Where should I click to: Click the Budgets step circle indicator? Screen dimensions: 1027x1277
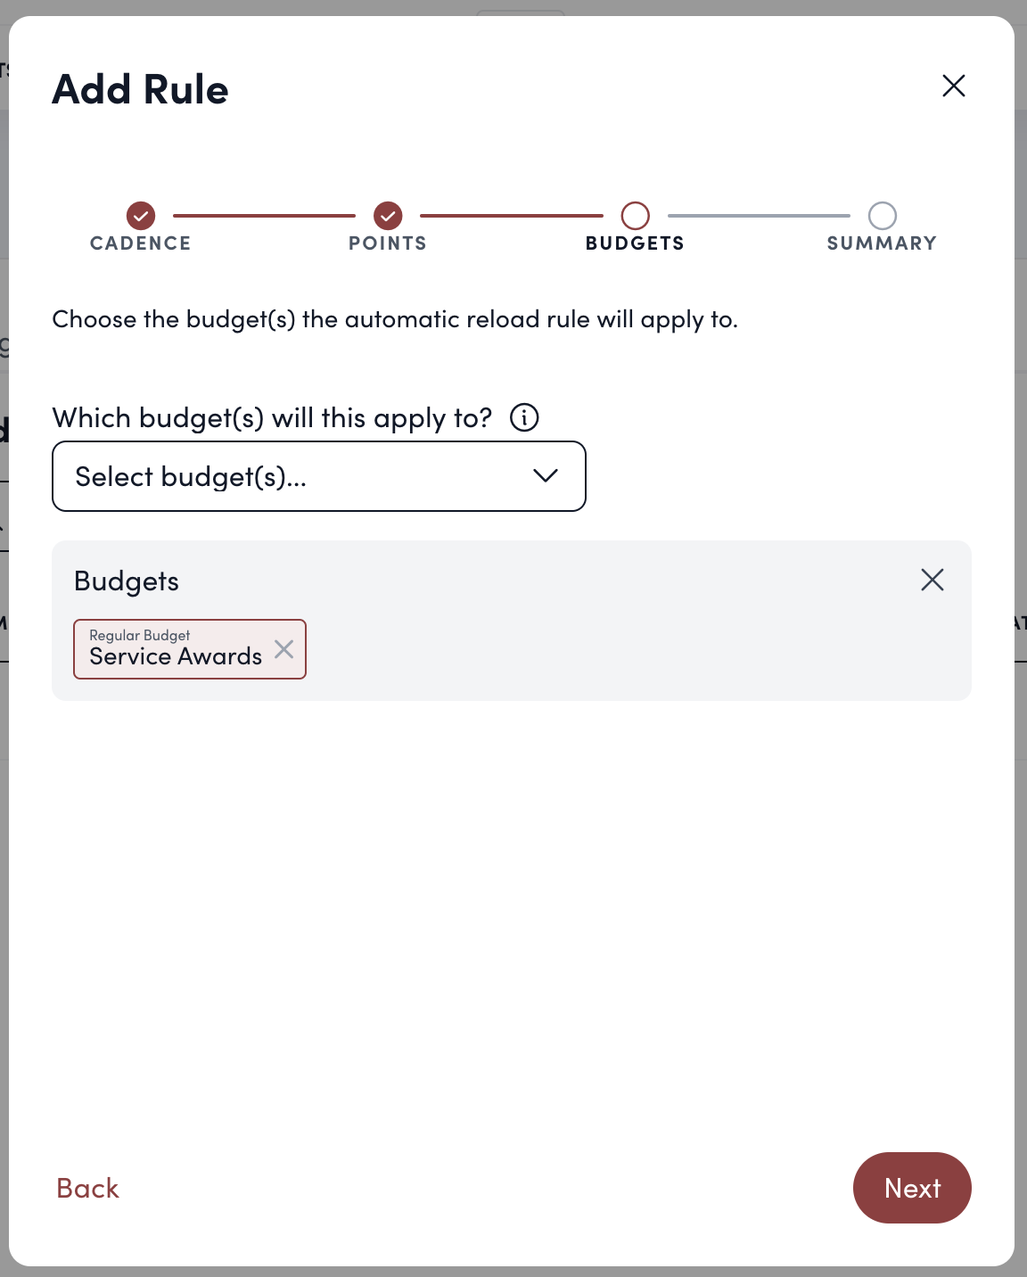636,215
